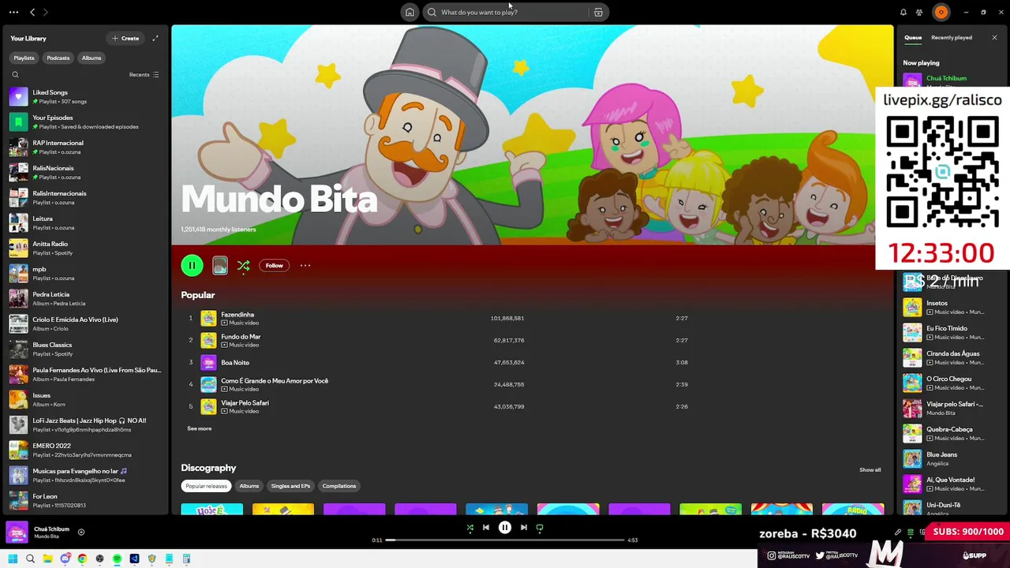This screenshot has height=568, width=1010.
Task: Go back with the left arrow
Action: 32,12
